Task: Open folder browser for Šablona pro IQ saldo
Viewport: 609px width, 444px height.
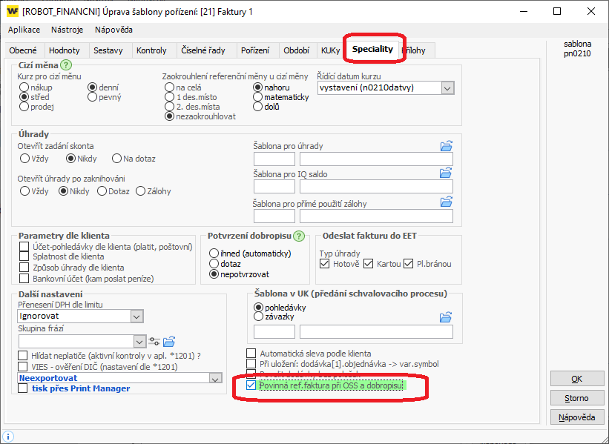Action: (446, 173)
